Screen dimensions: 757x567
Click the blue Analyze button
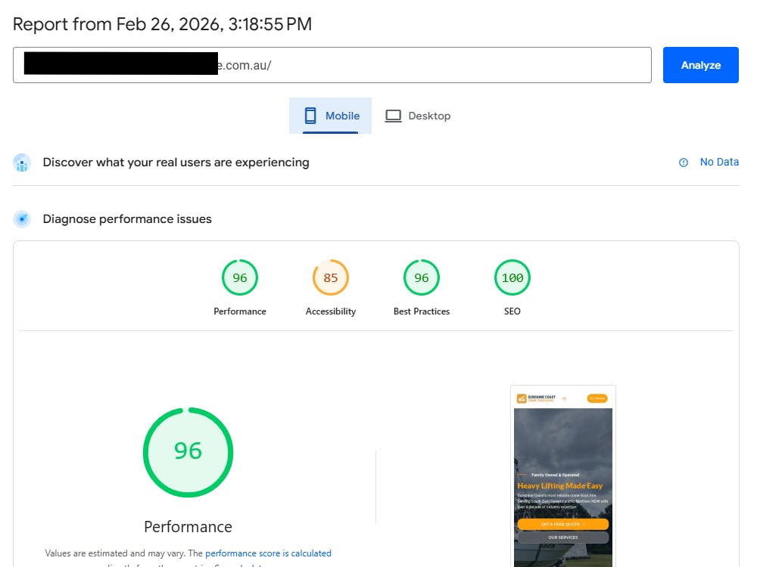tap(700, 65)
